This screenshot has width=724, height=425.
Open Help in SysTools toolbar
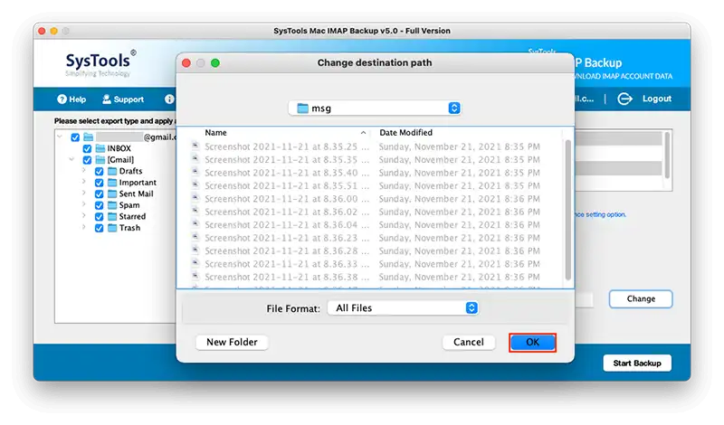tap(71, 99)
